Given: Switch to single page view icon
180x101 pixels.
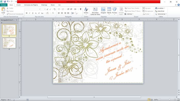Looking at the screenshot, I should coord(149,100).
